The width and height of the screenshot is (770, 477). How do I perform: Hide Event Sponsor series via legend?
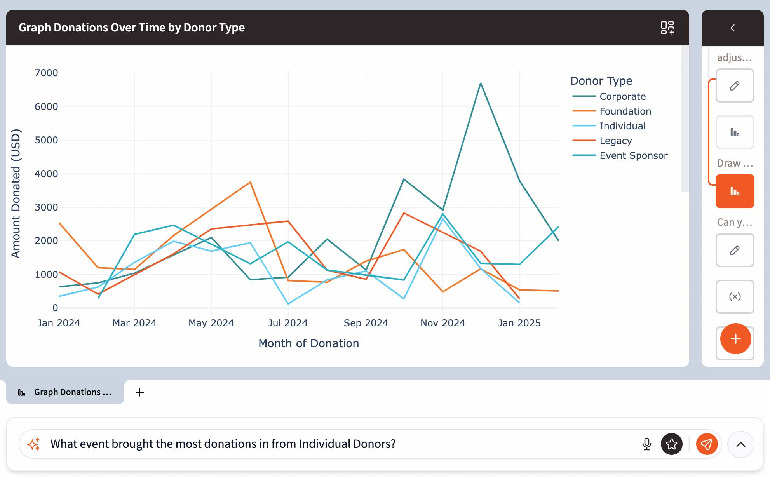click(633, 155)
